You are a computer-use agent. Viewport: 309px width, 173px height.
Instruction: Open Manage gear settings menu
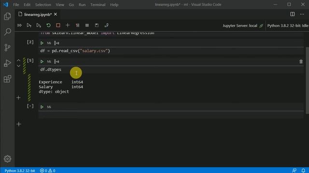[7, 159]
